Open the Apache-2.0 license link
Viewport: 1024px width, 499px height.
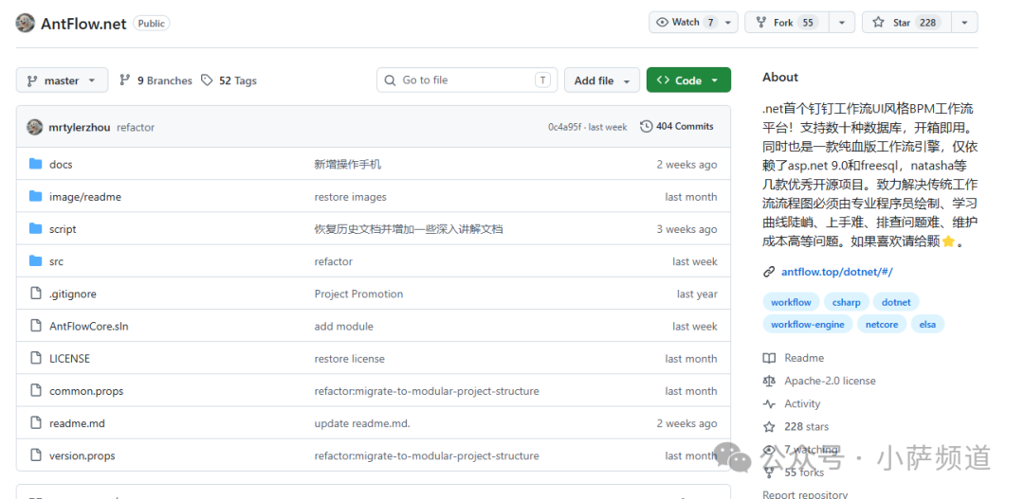point(830,381)
